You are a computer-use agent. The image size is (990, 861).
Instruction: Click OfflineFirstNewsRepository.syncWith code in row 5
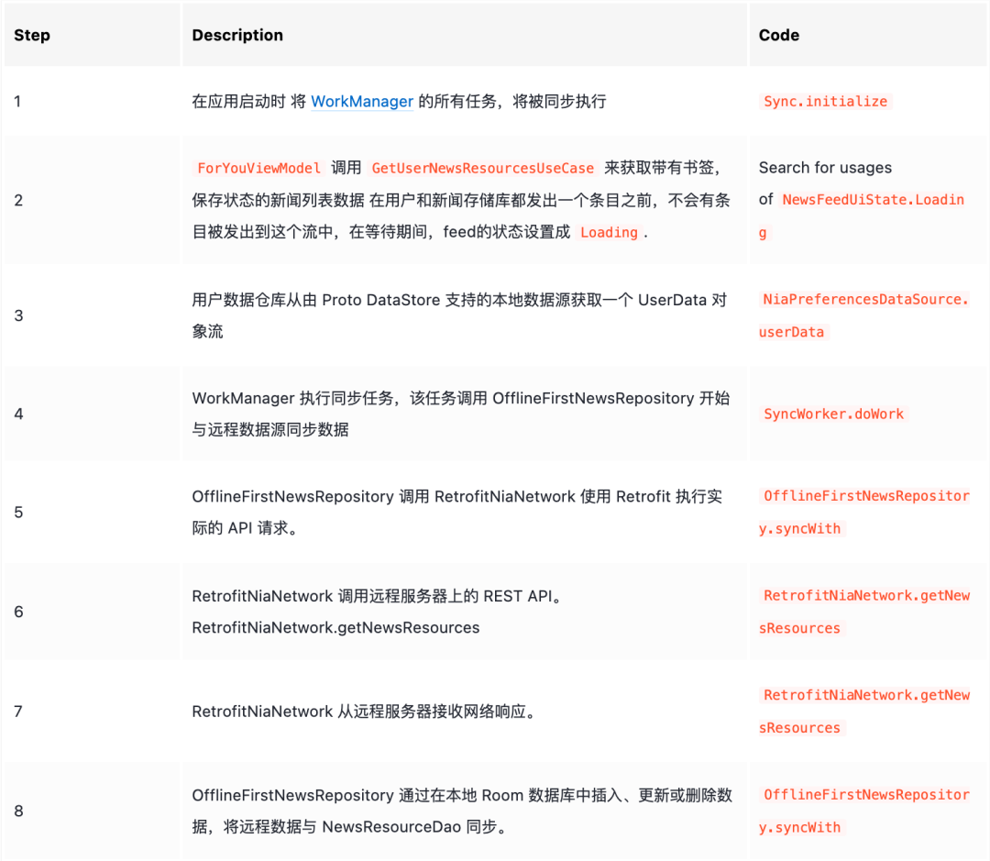[x=863, y=513]
